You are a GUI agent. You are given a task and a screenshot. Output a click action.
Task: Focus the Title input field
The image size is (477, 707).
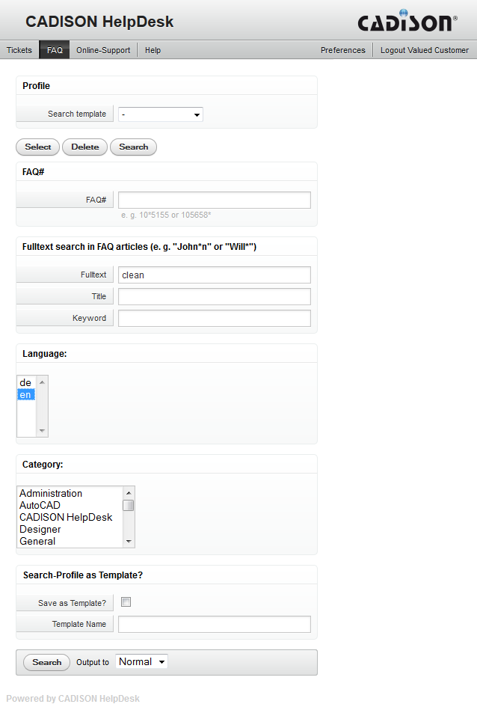tap(215, 297)
